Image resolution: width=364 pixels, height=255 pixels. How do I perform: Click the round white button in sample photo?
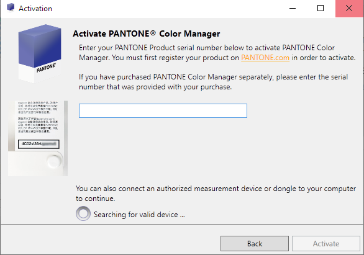[54, 161]
